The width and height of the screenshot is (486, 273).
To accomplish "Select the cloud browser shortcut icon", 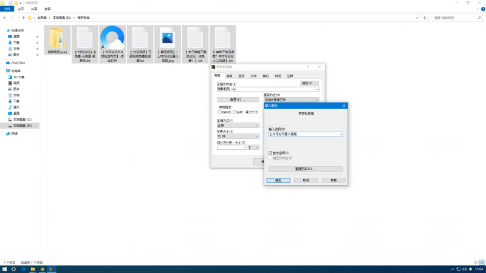I will click(x=112, y=39).
